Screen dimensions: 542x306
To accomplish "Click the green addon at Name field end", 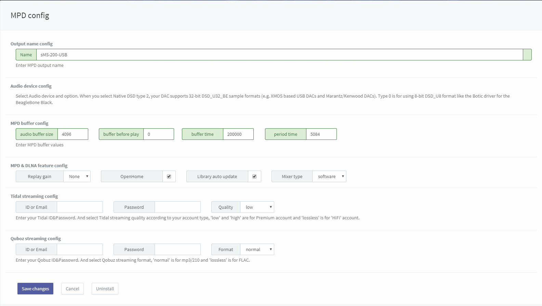I will click(527, 55).
